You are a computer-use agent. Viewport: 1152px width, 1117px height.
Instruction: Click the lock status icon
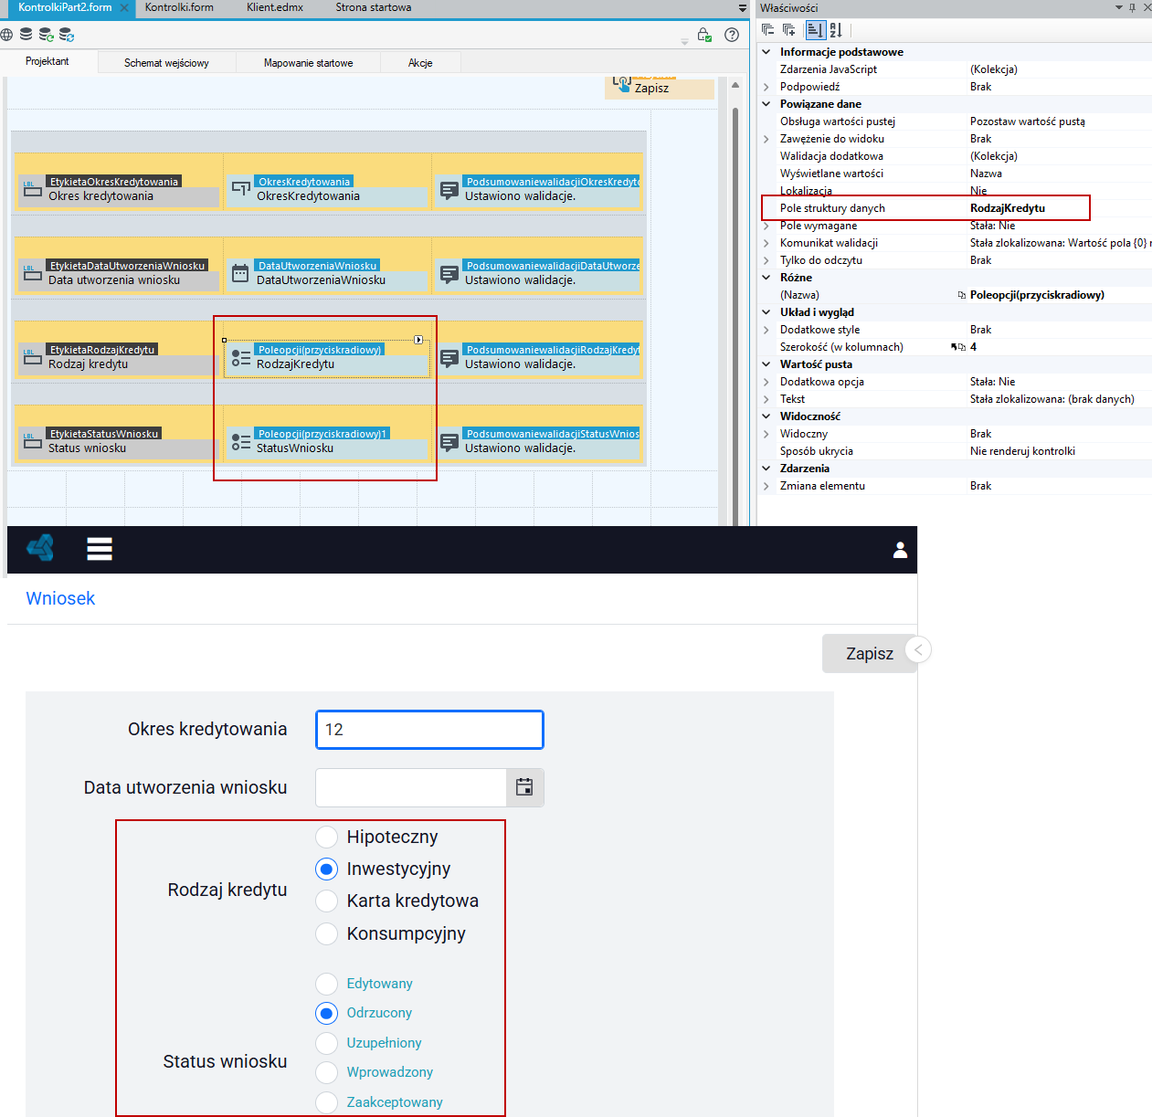point(703,35)
